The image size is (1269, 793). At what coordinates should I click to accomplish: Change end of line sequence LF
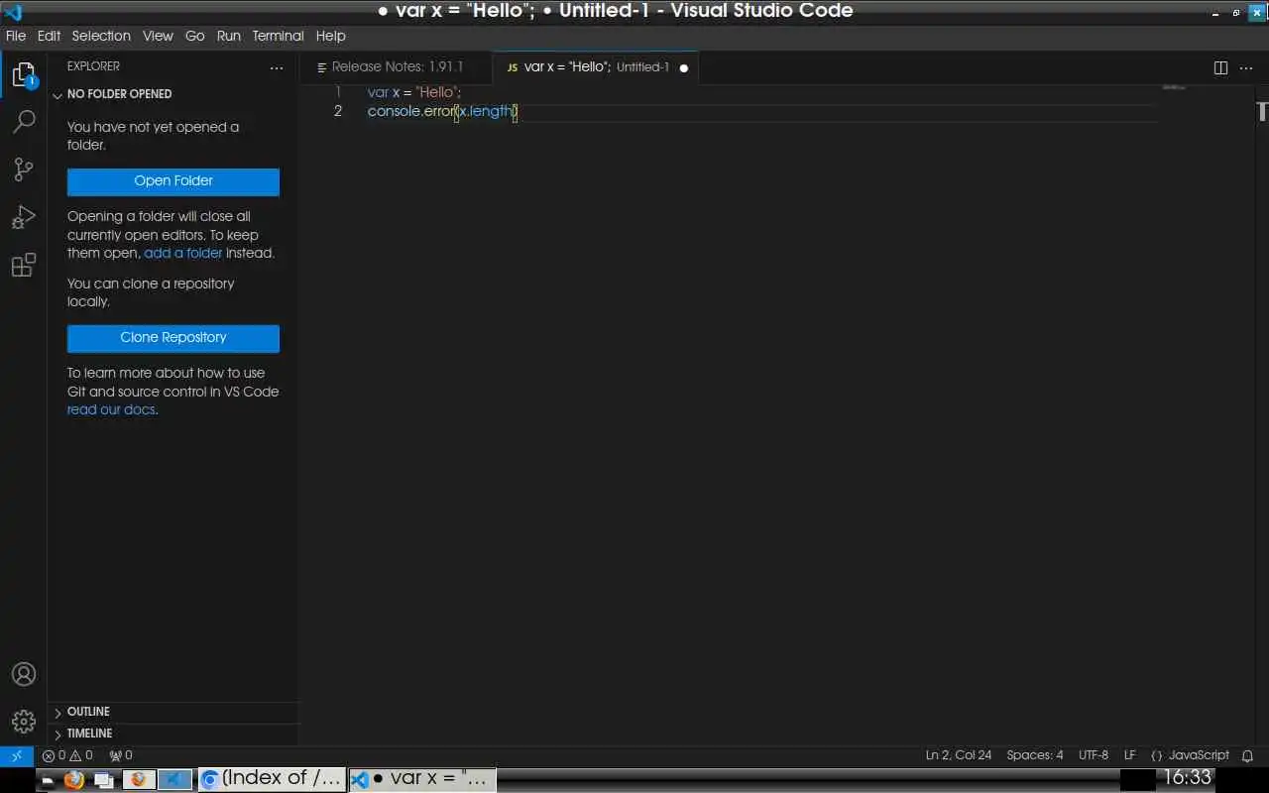pos(1130,755)
